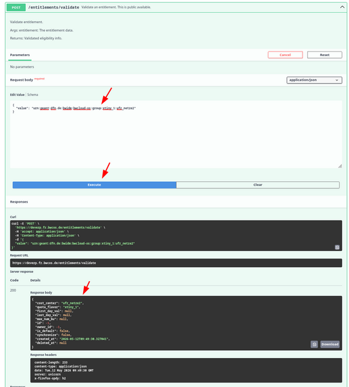Collapse the /entitlements/validate endpoint chevron
The width and height of the screenshot is (349, 387).
342,7
